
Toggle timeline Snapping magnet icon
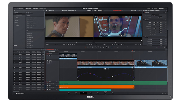(x=104, y=47)
